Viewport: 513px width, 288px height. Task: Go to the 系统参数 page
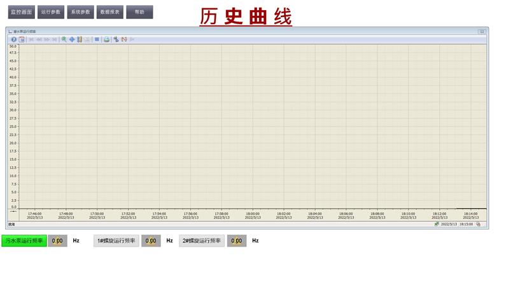[81, 12]
